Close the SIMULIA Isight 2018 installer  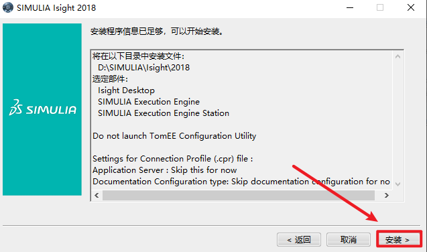click(x=411, y=7)
